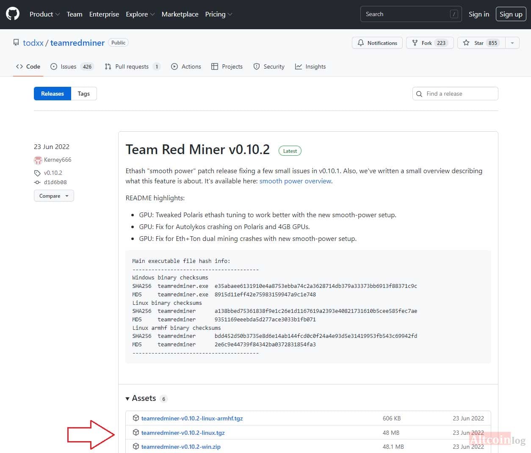Click the repository book icon
531x453 pixels.
click(x=16, y=43)
